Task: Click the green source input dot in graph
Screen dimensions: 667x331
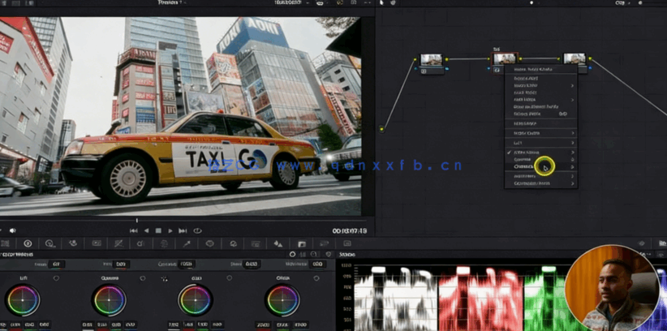Action: tap(381, 129)
